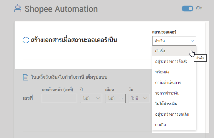
Task: Choose ยกเลิก at the bottom of list
Action: pos(174,125)
